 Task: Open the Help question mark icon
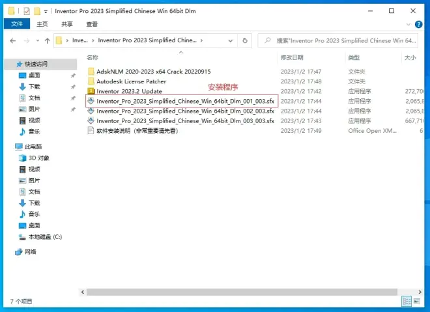click(418, 24)
